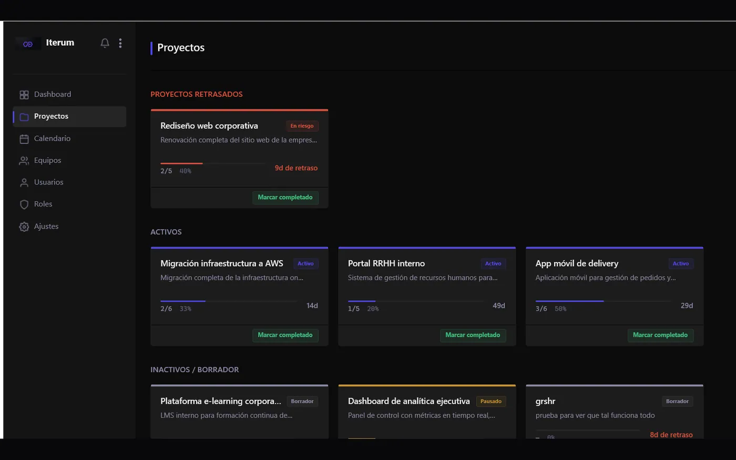736x460 pixels.
Task: Click '8d de retraso' on grshr card
Action: pyautogui.click(x=671, y=435)
